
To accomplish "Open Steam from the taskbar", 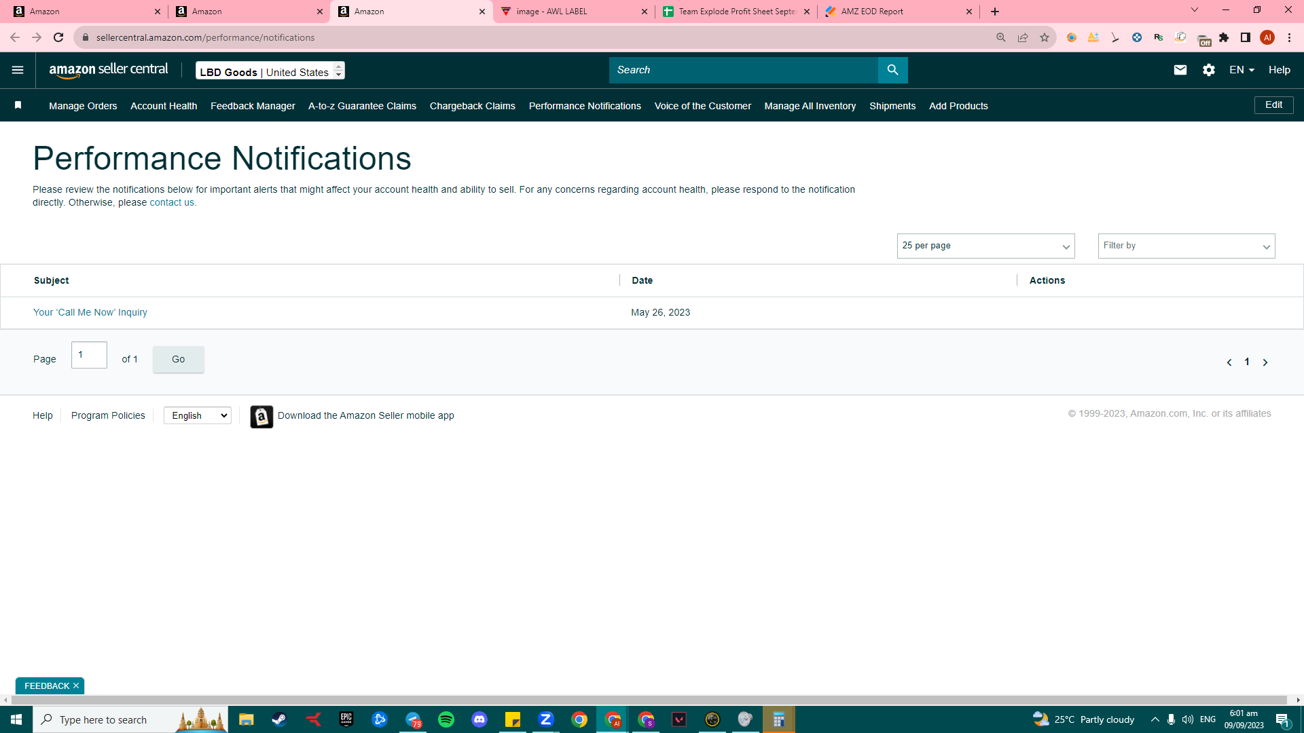I will point(279,719).
